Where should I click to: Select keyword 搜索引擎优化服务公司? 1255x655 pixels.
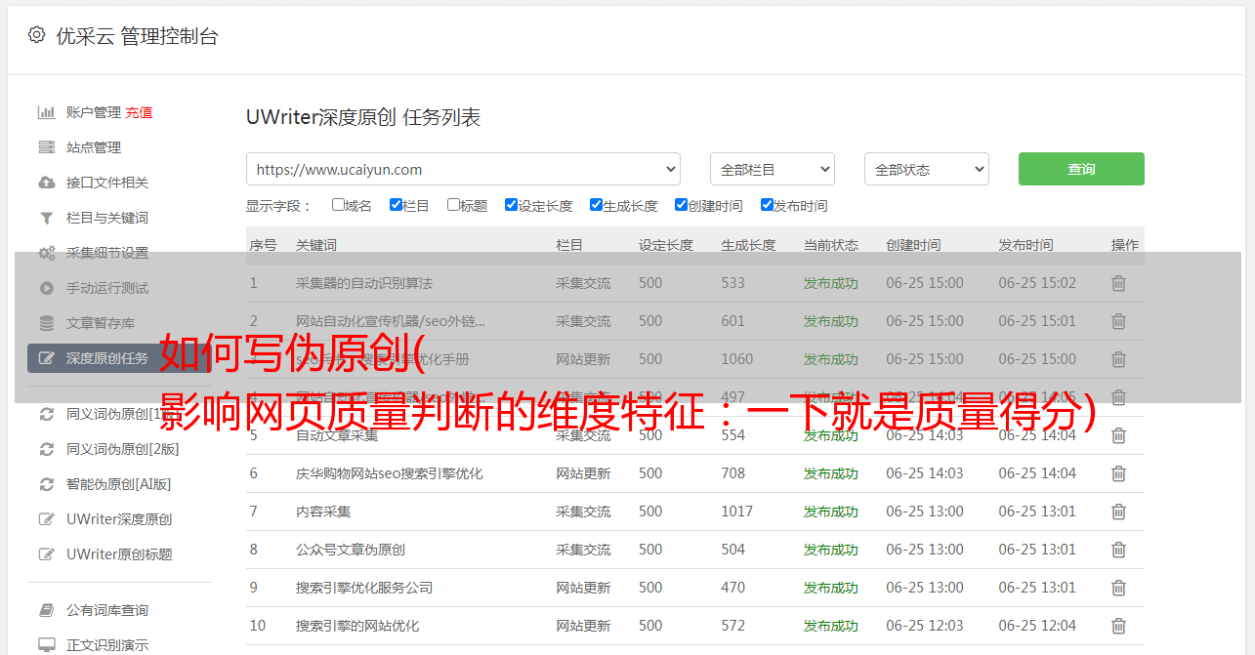364,588
